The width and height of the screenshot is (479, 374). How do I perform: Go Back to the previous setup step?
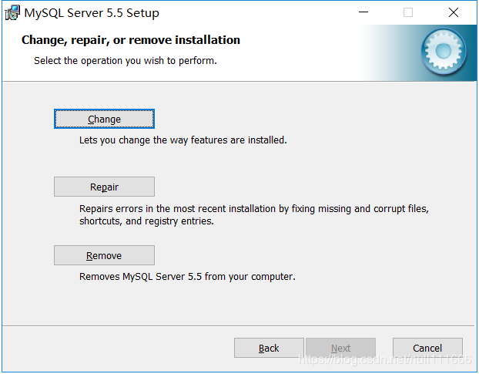coord(269,348)
